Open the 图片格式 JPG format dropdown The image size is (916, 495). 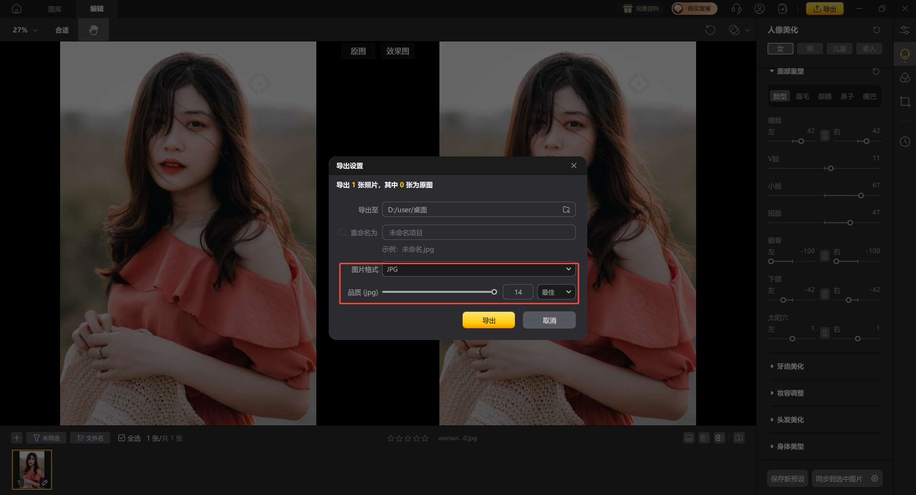(x=479, y=269)
